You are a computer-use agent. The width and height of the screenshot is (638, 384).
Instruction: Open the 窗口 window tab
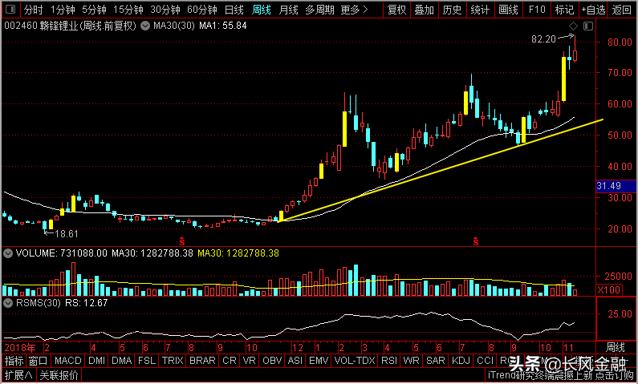tap(39, 361)
